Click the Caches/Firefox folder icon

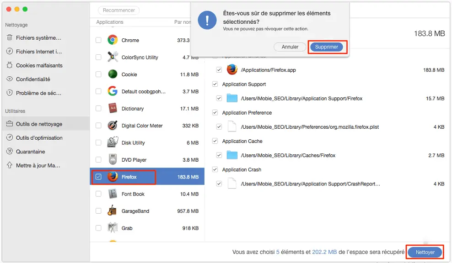click(x=232, y=155)
